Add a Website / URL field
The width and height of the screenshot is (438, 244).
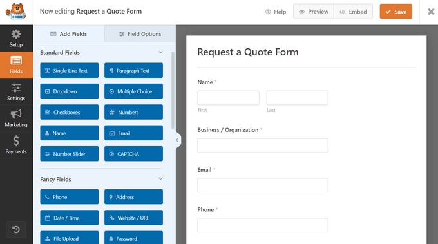[x=133, y=218]
